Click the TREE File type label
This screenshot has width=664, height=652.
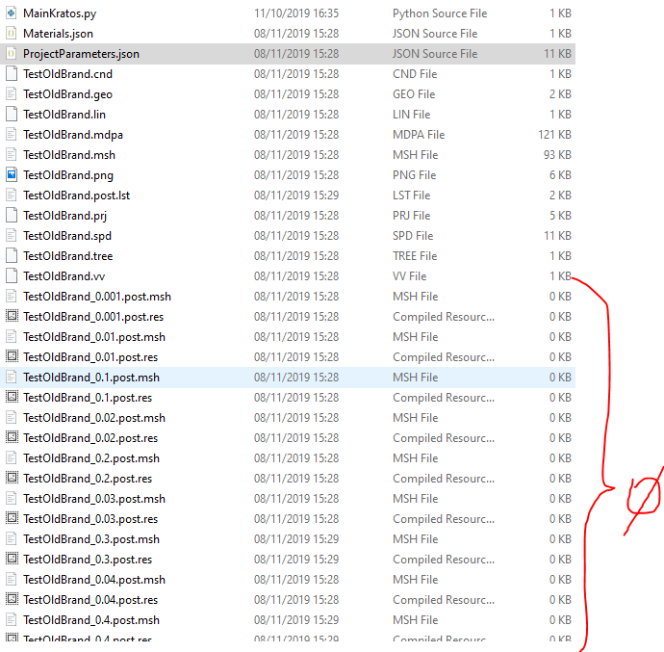pyautogui.click(x=415, y=256)
